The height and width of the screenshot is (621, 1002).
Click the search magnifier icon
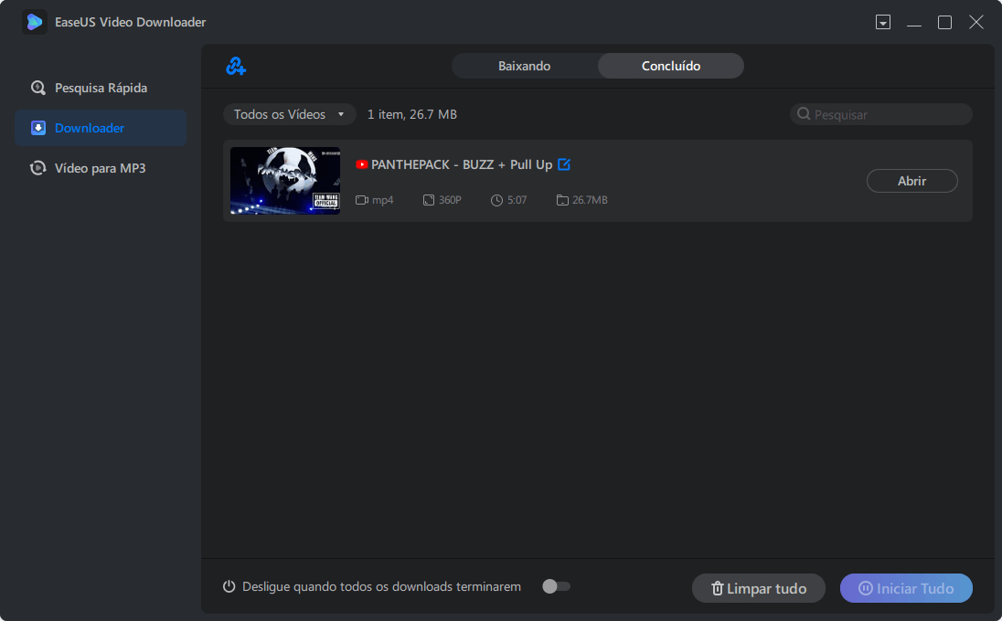804,114
